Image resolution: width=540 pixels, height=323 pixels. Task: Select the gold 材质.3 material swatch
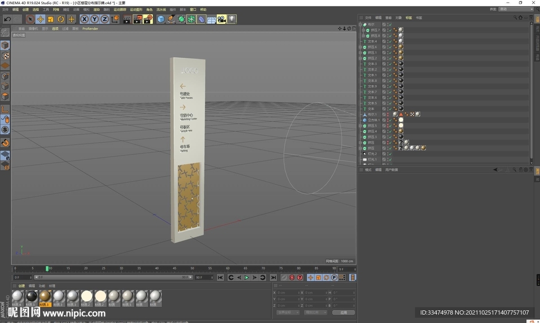(45, 297)
